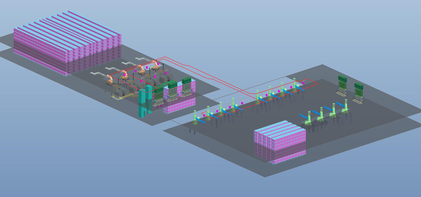Click the left of the two standalone green racks
The height and width of the screenshot is (197, 421).
click(342, 85)
